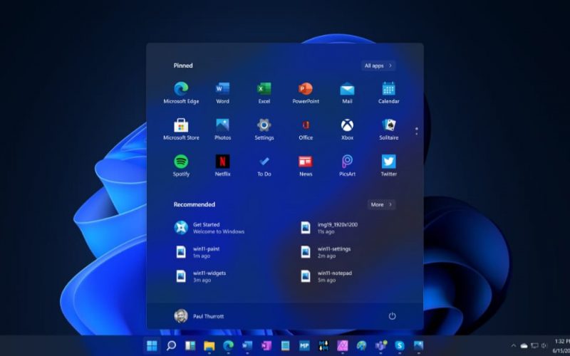Open the pinned Mail app
The width and height of the screenshot is (570, 356).
(x=347, y=93)
